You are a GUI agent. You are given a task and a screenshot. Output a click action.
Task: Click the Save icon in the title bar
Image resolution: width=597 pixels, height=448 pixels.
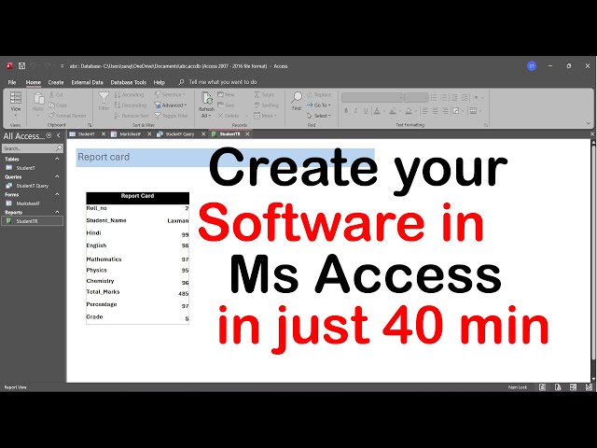[21, 66]
